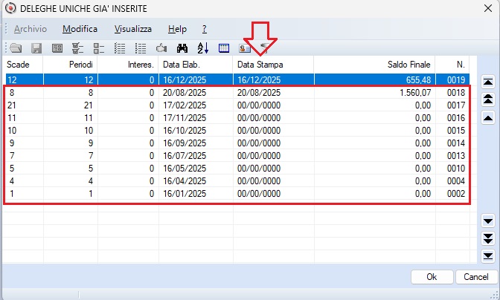The height and width of the screenshot is (300, 500).
Task: Open the question mark menu
Action: tap(205, 29)
